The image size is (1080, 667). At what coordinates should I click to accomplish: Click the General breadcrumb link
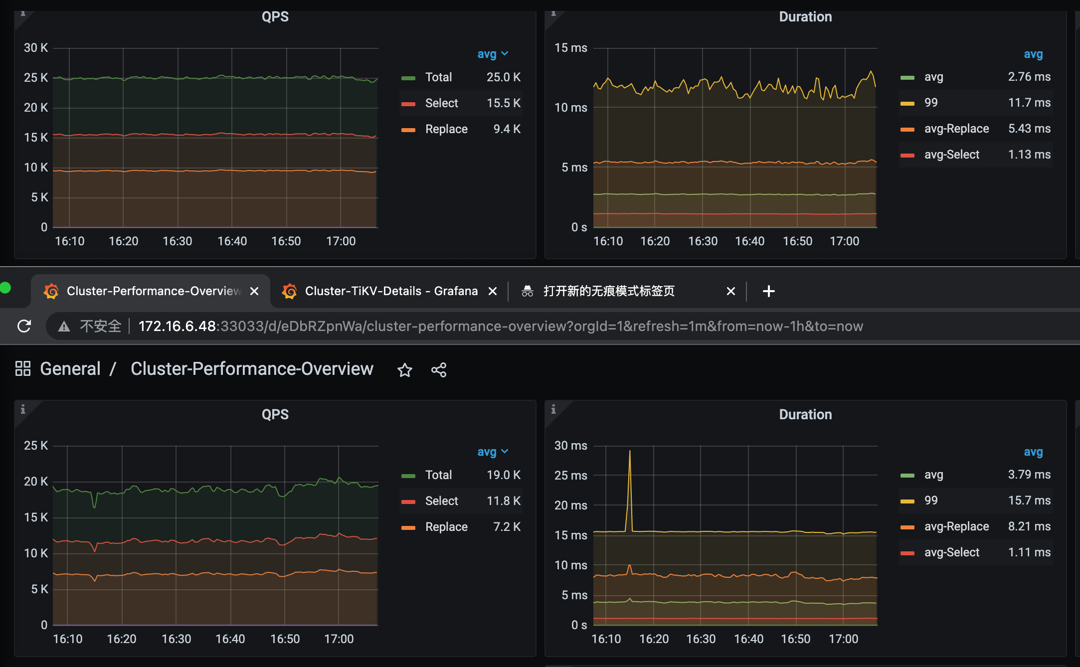click(x=70, y=368)
